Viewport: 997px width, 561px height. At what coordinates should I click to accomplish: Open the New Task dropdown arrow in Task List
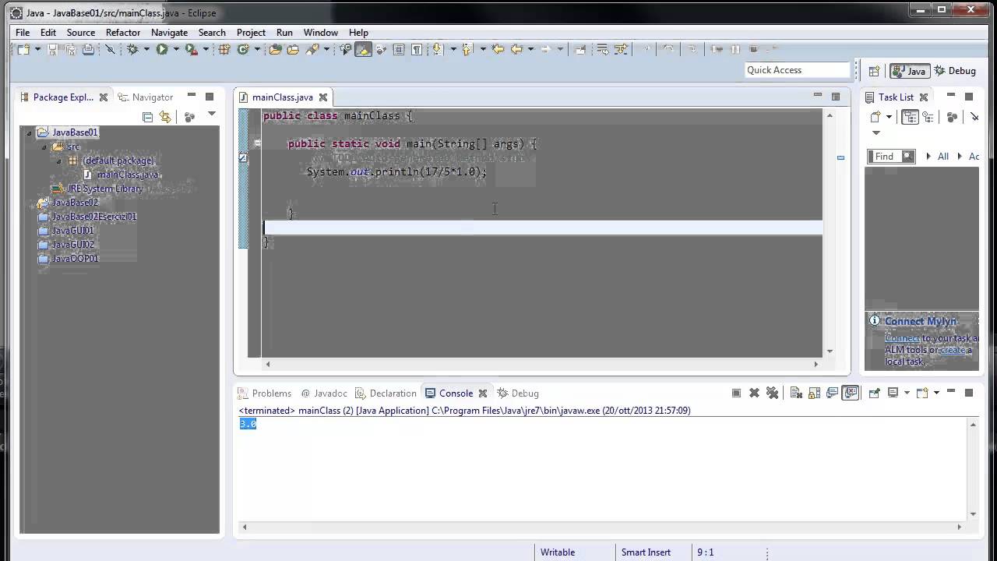click(889, 118)
